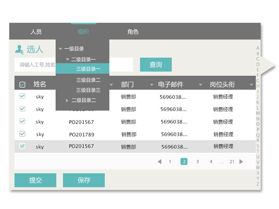Collapse the 一级目录 tree node
279x209 pixels.
point(60,49)
